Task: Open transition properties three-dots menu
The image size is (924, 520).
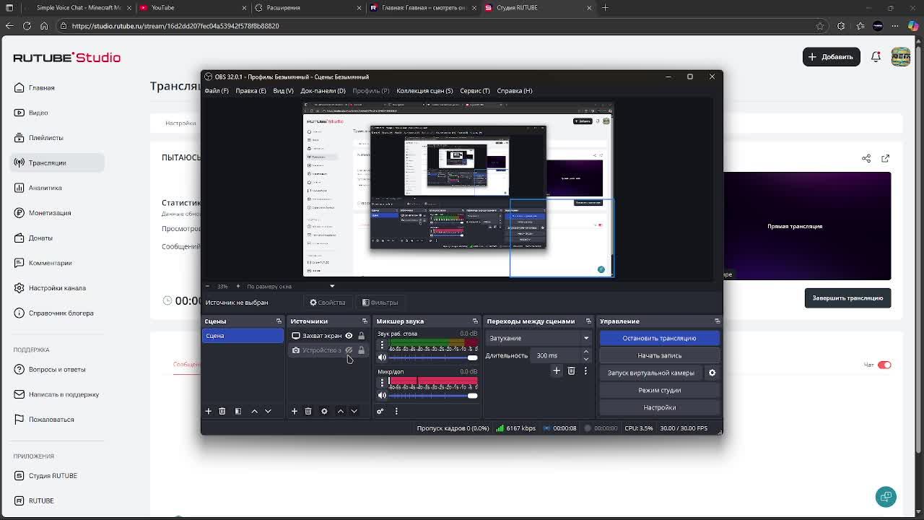Action: (x=585, y=370)
